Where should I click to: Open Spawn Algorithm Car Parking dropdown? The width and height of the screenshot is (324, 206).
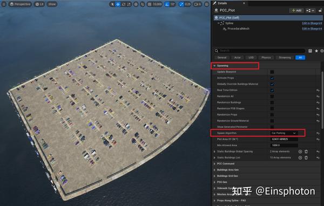[284, 133]
